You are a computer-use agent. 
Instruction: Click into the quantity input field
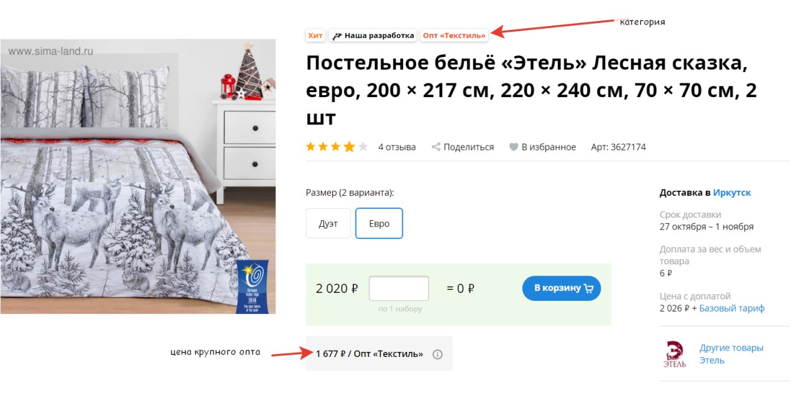[x=399, y=289]
